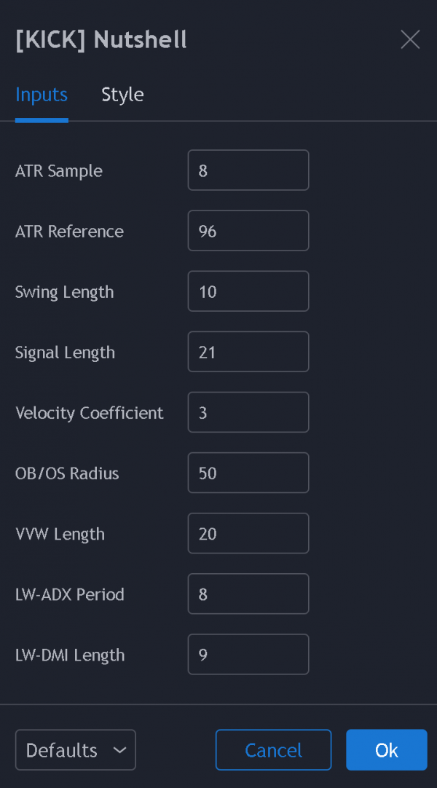Viewport: 437px width, 788px height.
Task: Open the Style tab
Action: [122, 95]
